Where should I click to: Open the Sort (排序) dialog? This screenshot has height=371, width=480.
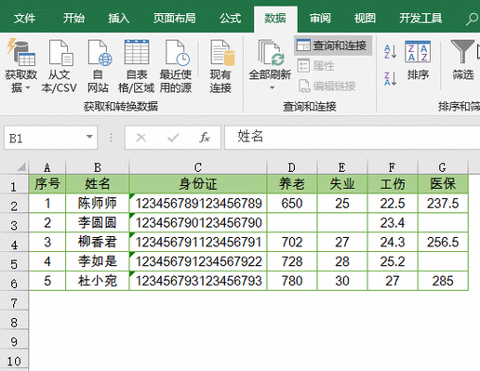coord(418,60)
